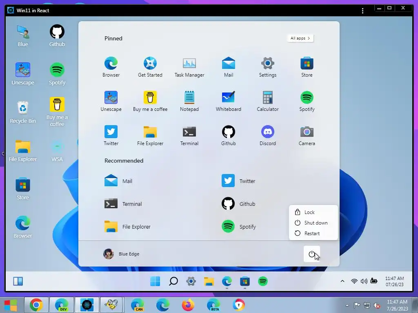Show hidden icons chevron on inner taskbar
Screen dimensions: 418x313
click(342, 281)
